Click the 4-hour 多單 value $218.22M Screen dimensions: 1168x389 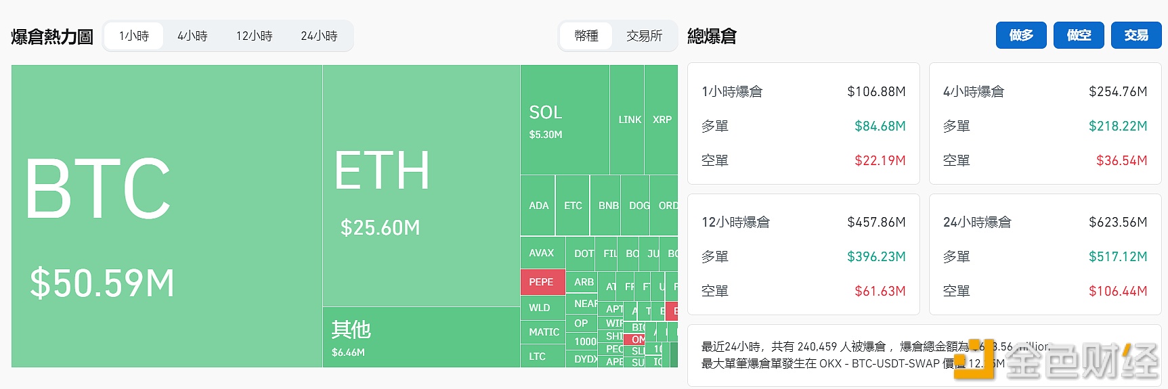point(1118,126)
